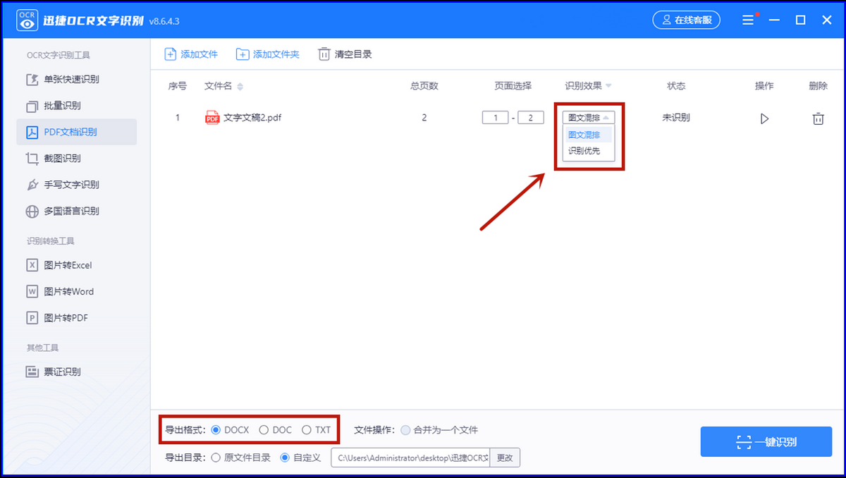Screen dimensions: 846x478
Task: Open the hamburger menu in title bar
Action: [x=748, y=20]
